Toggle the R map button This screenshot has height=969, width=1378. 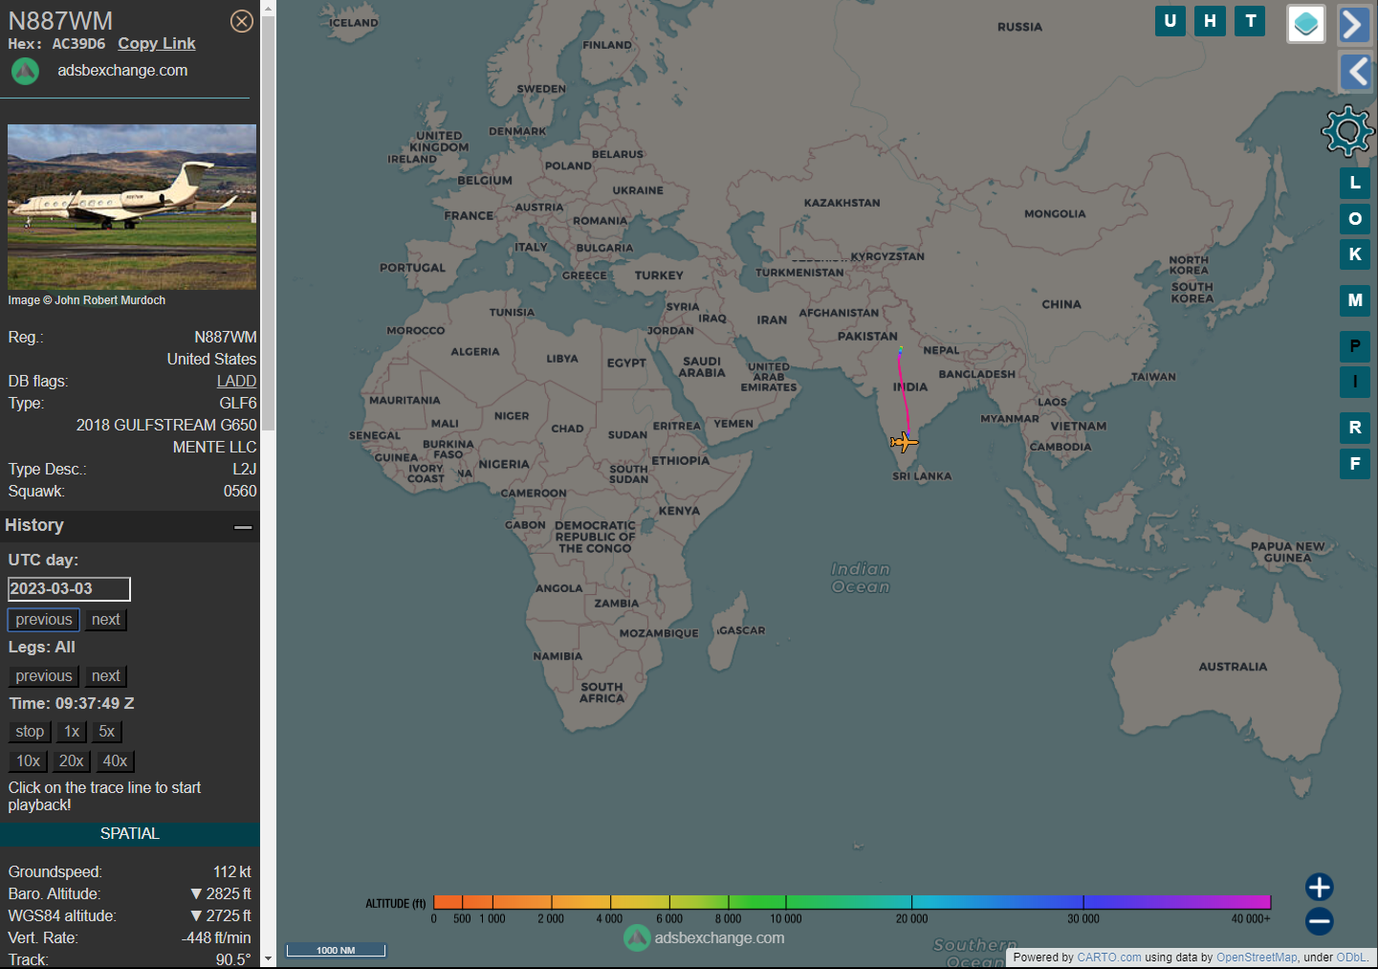[x=1355, y=428]
